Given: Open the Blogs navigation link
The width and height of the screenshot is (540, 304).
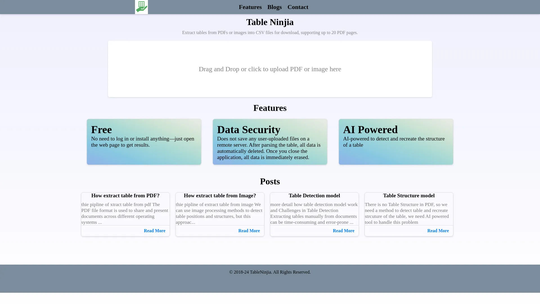Looking at the screenshot, I should click(274, 7).
